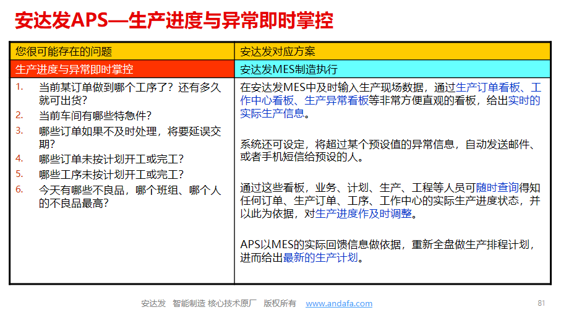
Task: Click footer text 智能制造 核心技术原厂
Action: (214, 303)
